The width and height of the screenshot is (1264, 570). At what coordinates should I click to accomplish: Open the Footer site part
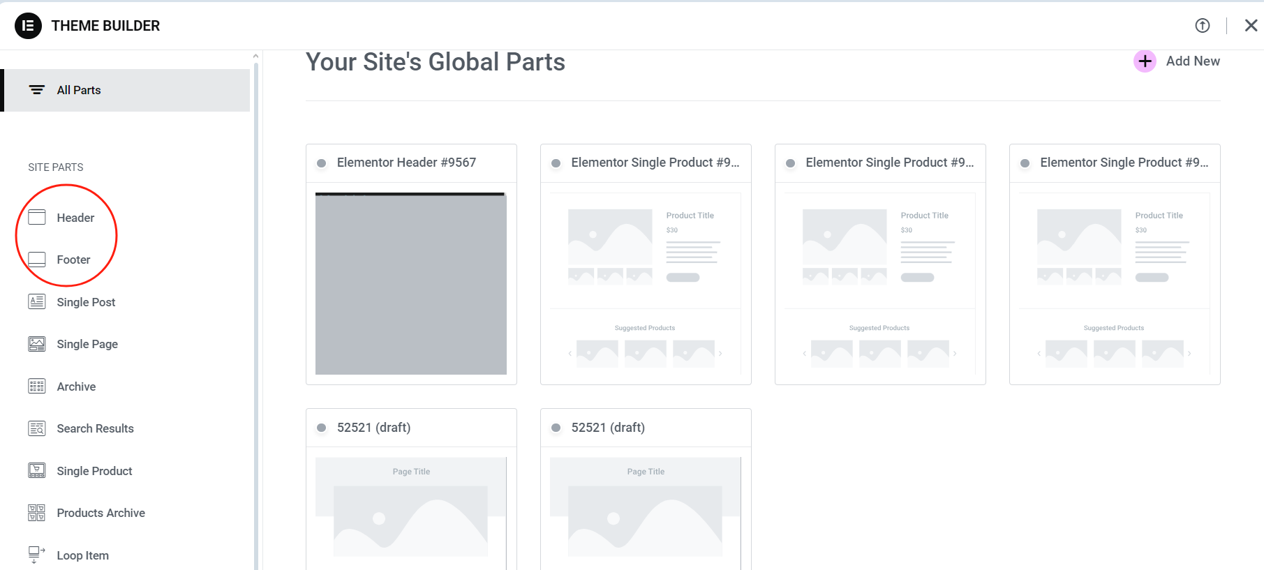[x=73, y=260]
